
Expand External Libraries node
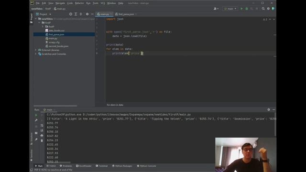[x=36, y=50]
